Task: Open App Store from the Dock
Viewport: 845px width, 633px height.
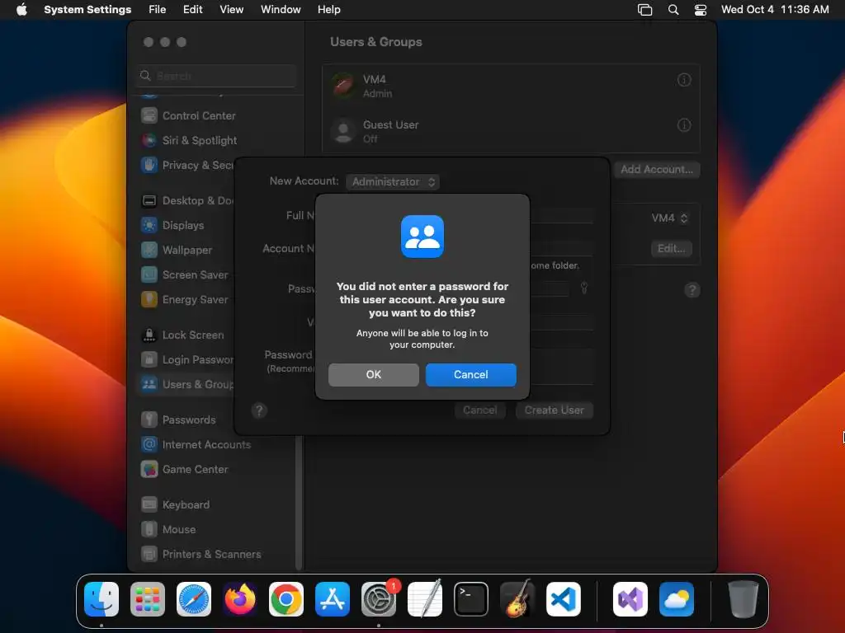Action: point(332,599)
